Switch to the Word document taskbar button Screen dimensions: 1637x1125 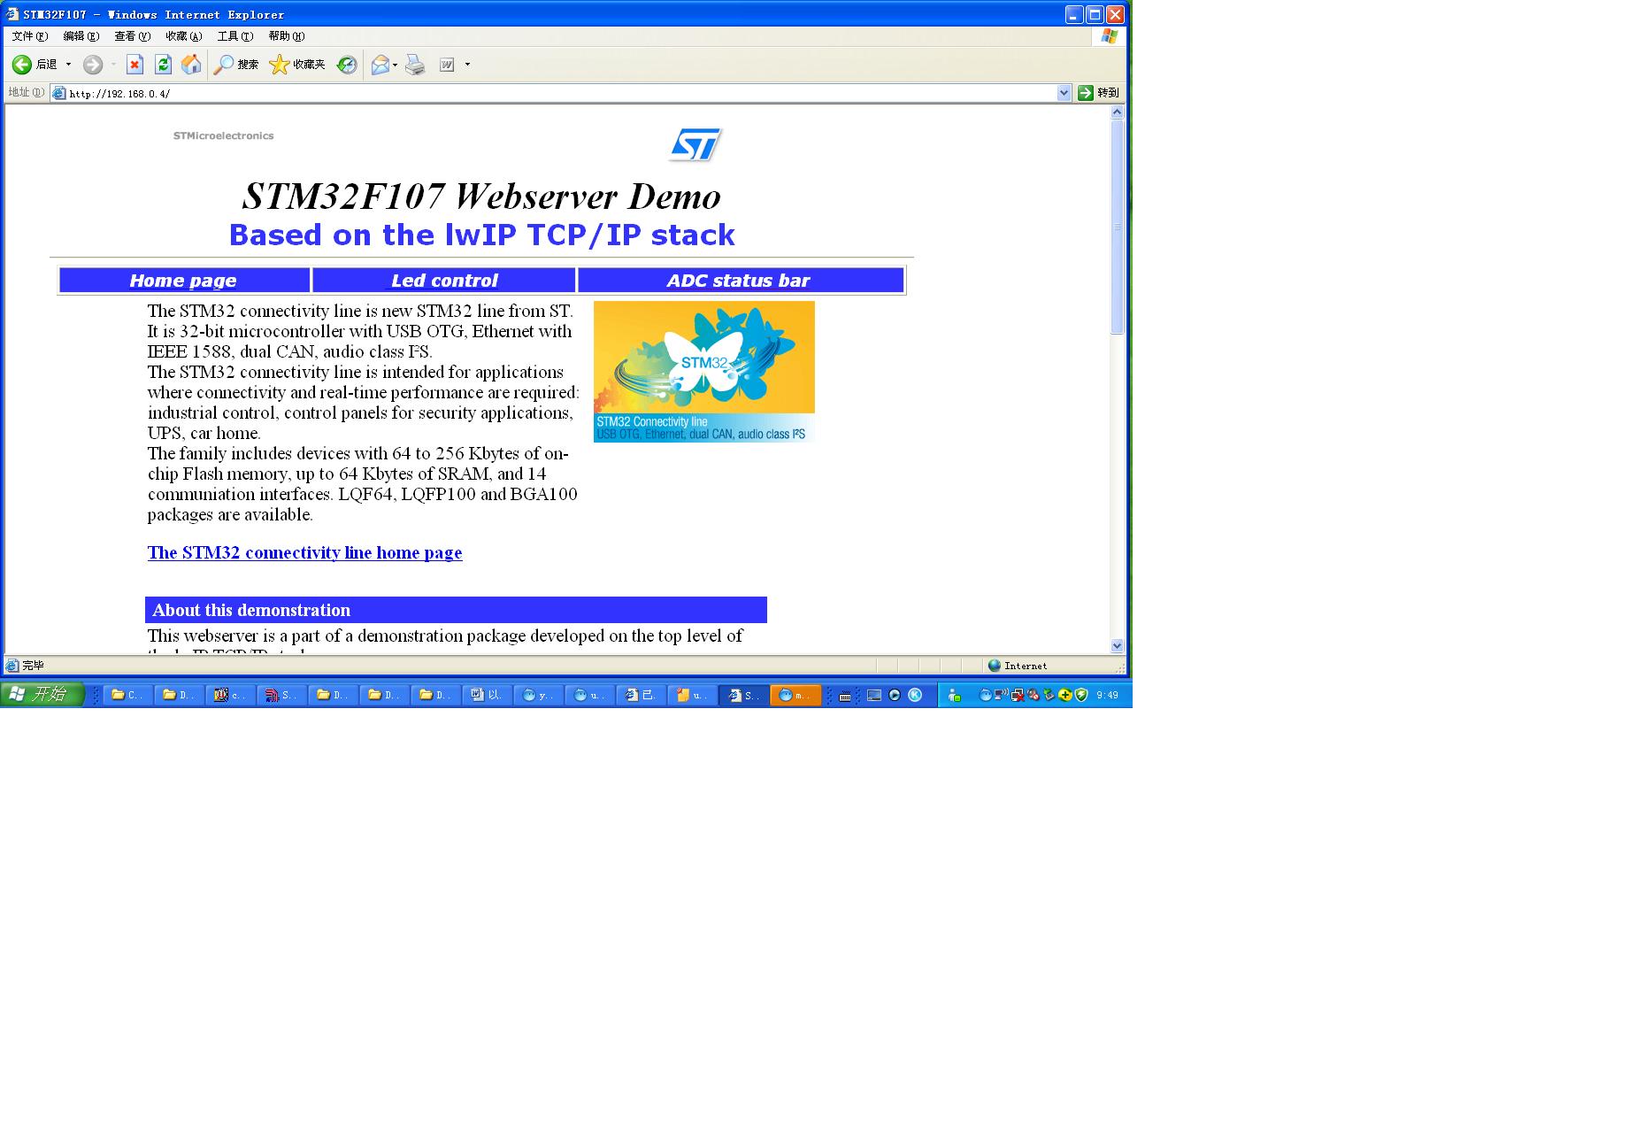487,696
